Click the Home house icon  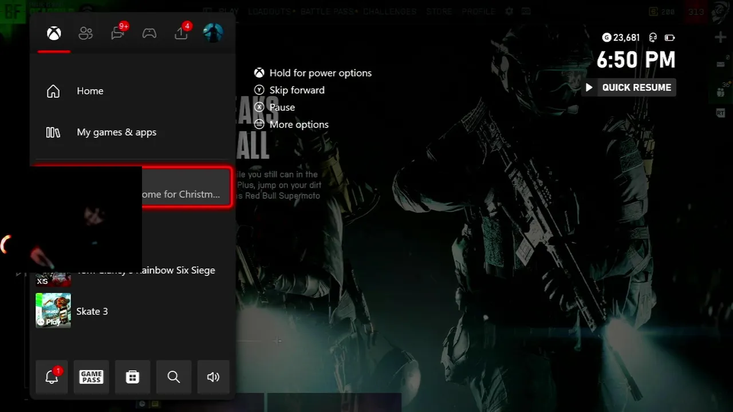point(53,91)
